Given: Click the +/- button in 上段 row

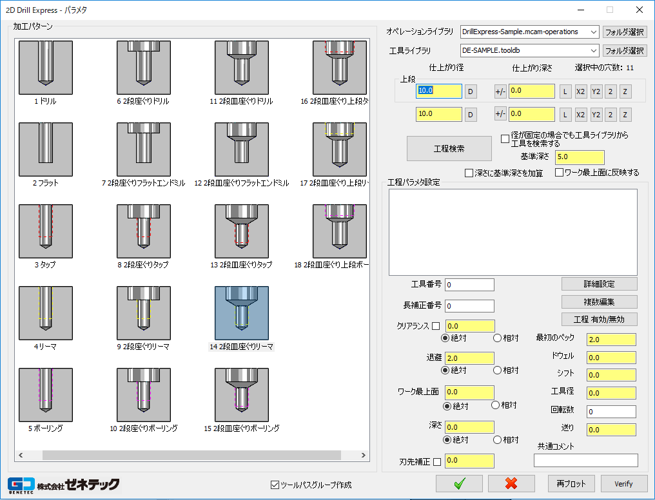Looking at the screenshot, I should (x=500, y=91).
